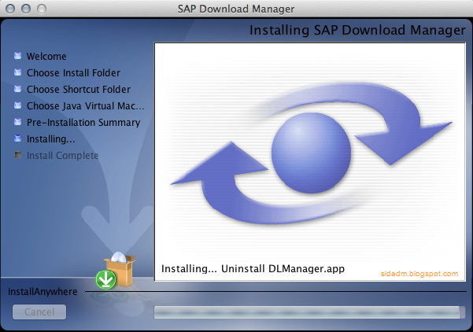Click the Choose Install Folder bullet icon
Image resolution: width=473 pixels, height=332 pixels.
coord(18,72)
